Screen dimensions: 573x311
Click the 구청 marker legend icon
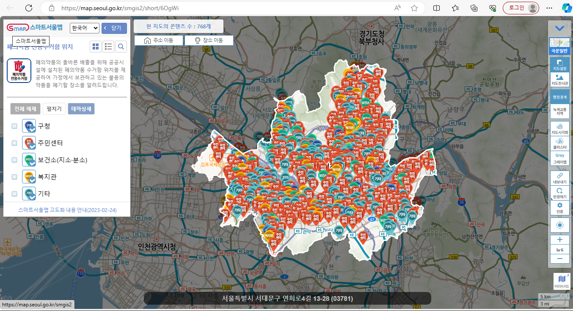(x=29, y=126)
